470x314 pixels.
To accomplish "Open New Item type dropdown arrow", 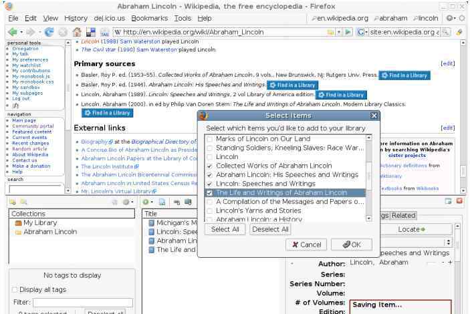I will pyautogui.click(x=152, y=202).
